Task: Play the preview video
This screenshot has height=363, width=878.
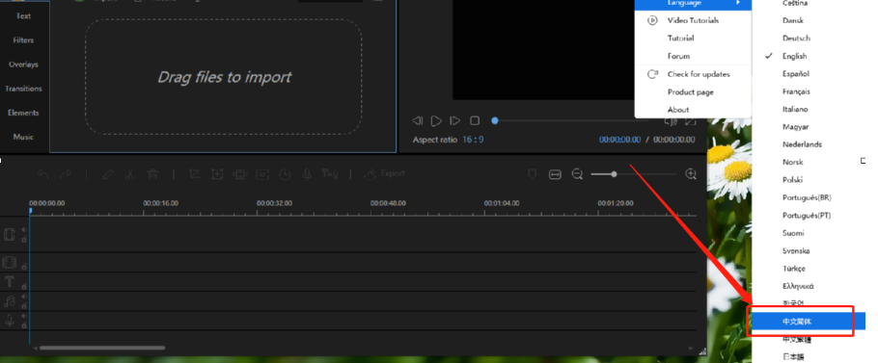Action: [x=436, y=120]
